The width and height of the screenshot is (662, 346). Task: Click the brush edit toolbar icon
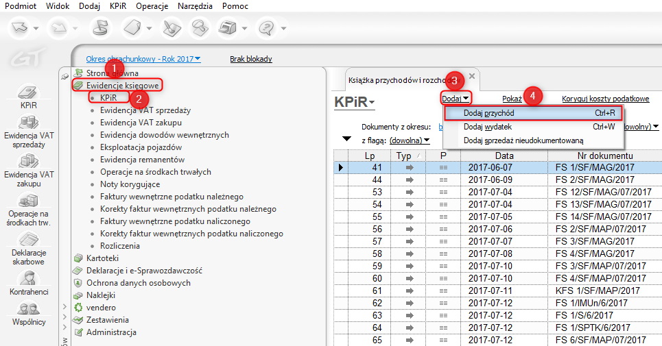coord(172,28)
